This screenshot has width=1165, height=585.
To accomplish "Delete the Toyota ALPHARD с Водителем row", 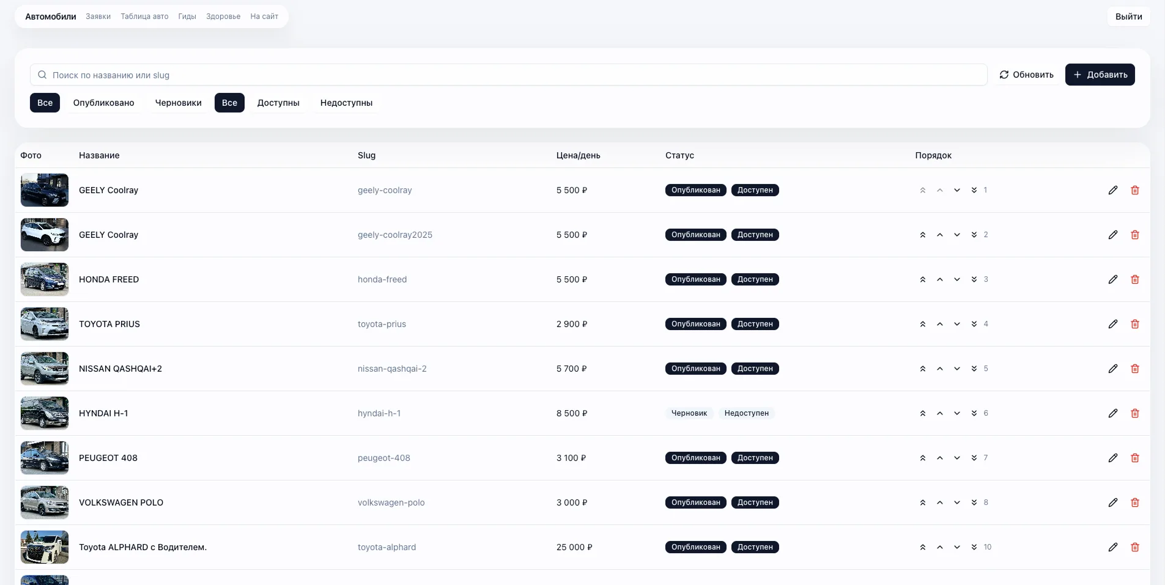I will [1135, 547].
